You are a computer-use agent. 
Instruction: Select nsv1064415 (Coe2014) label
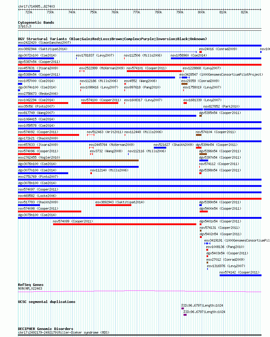36,119
